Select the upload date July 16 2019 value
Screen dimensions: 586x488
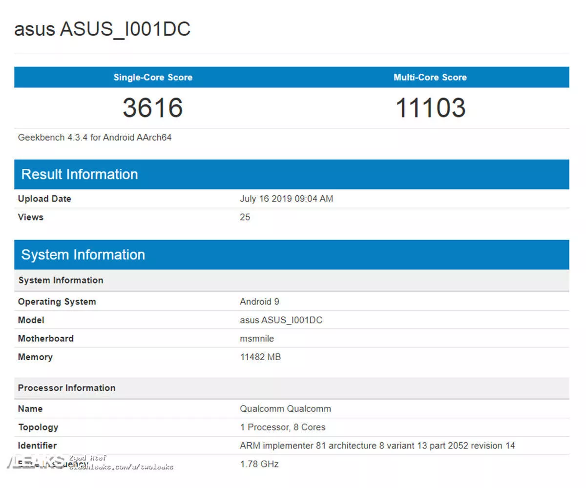287,199
